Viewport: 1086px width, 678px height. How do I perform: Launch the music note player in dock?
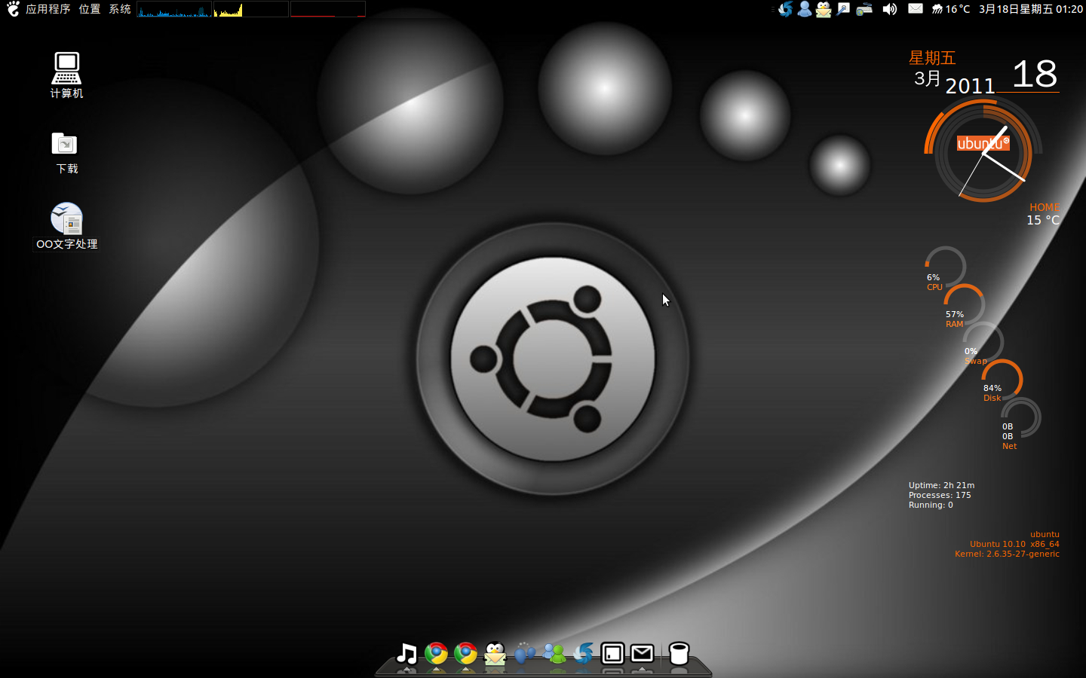click(406, 653)
